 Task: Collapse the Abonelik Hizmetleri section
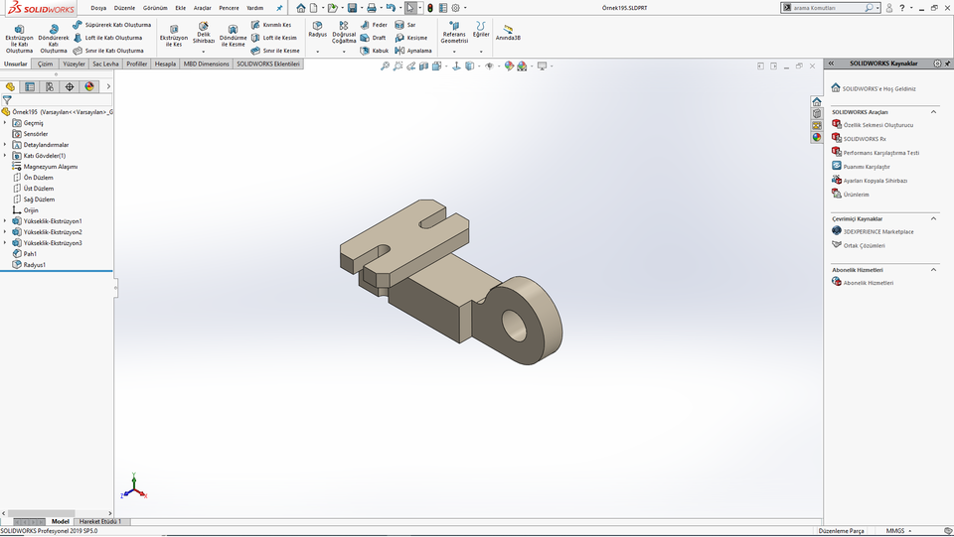pyautogui.click(x=934, y=270)
